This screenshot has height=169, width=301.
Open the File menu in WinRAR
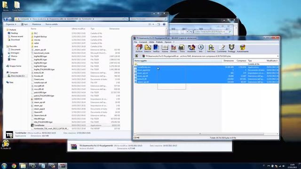pyautogui.click(x=135, y=42)
